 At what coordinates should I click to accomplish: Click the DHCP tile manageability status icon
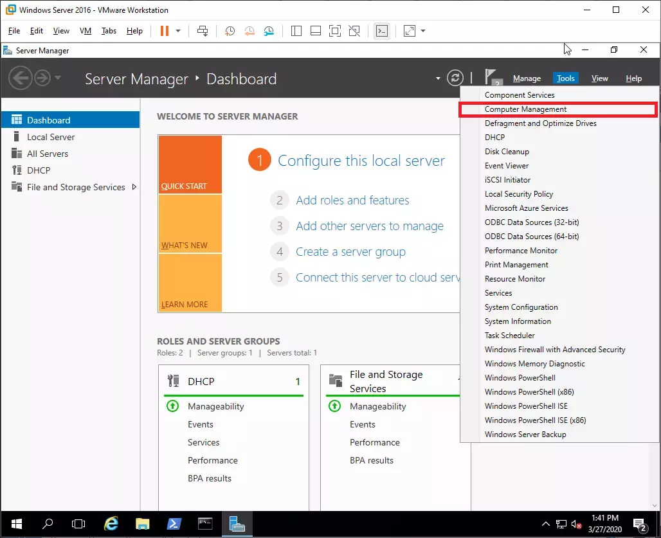tap(173, 406)
